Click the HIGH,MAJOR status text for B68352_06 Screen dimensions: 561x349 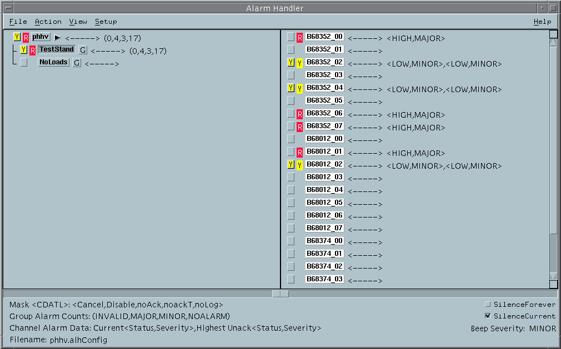tap(415, 115)
